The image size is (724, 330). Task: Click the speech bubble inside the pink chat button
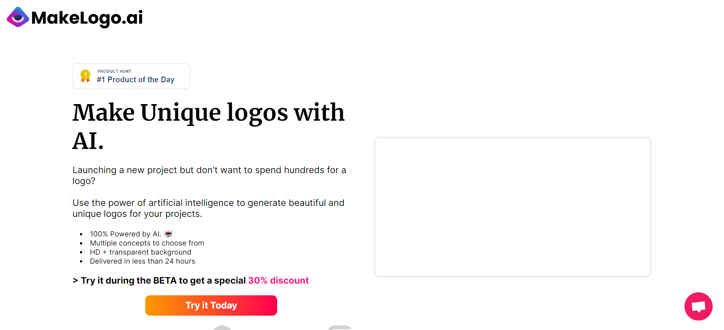click(698, 306)
